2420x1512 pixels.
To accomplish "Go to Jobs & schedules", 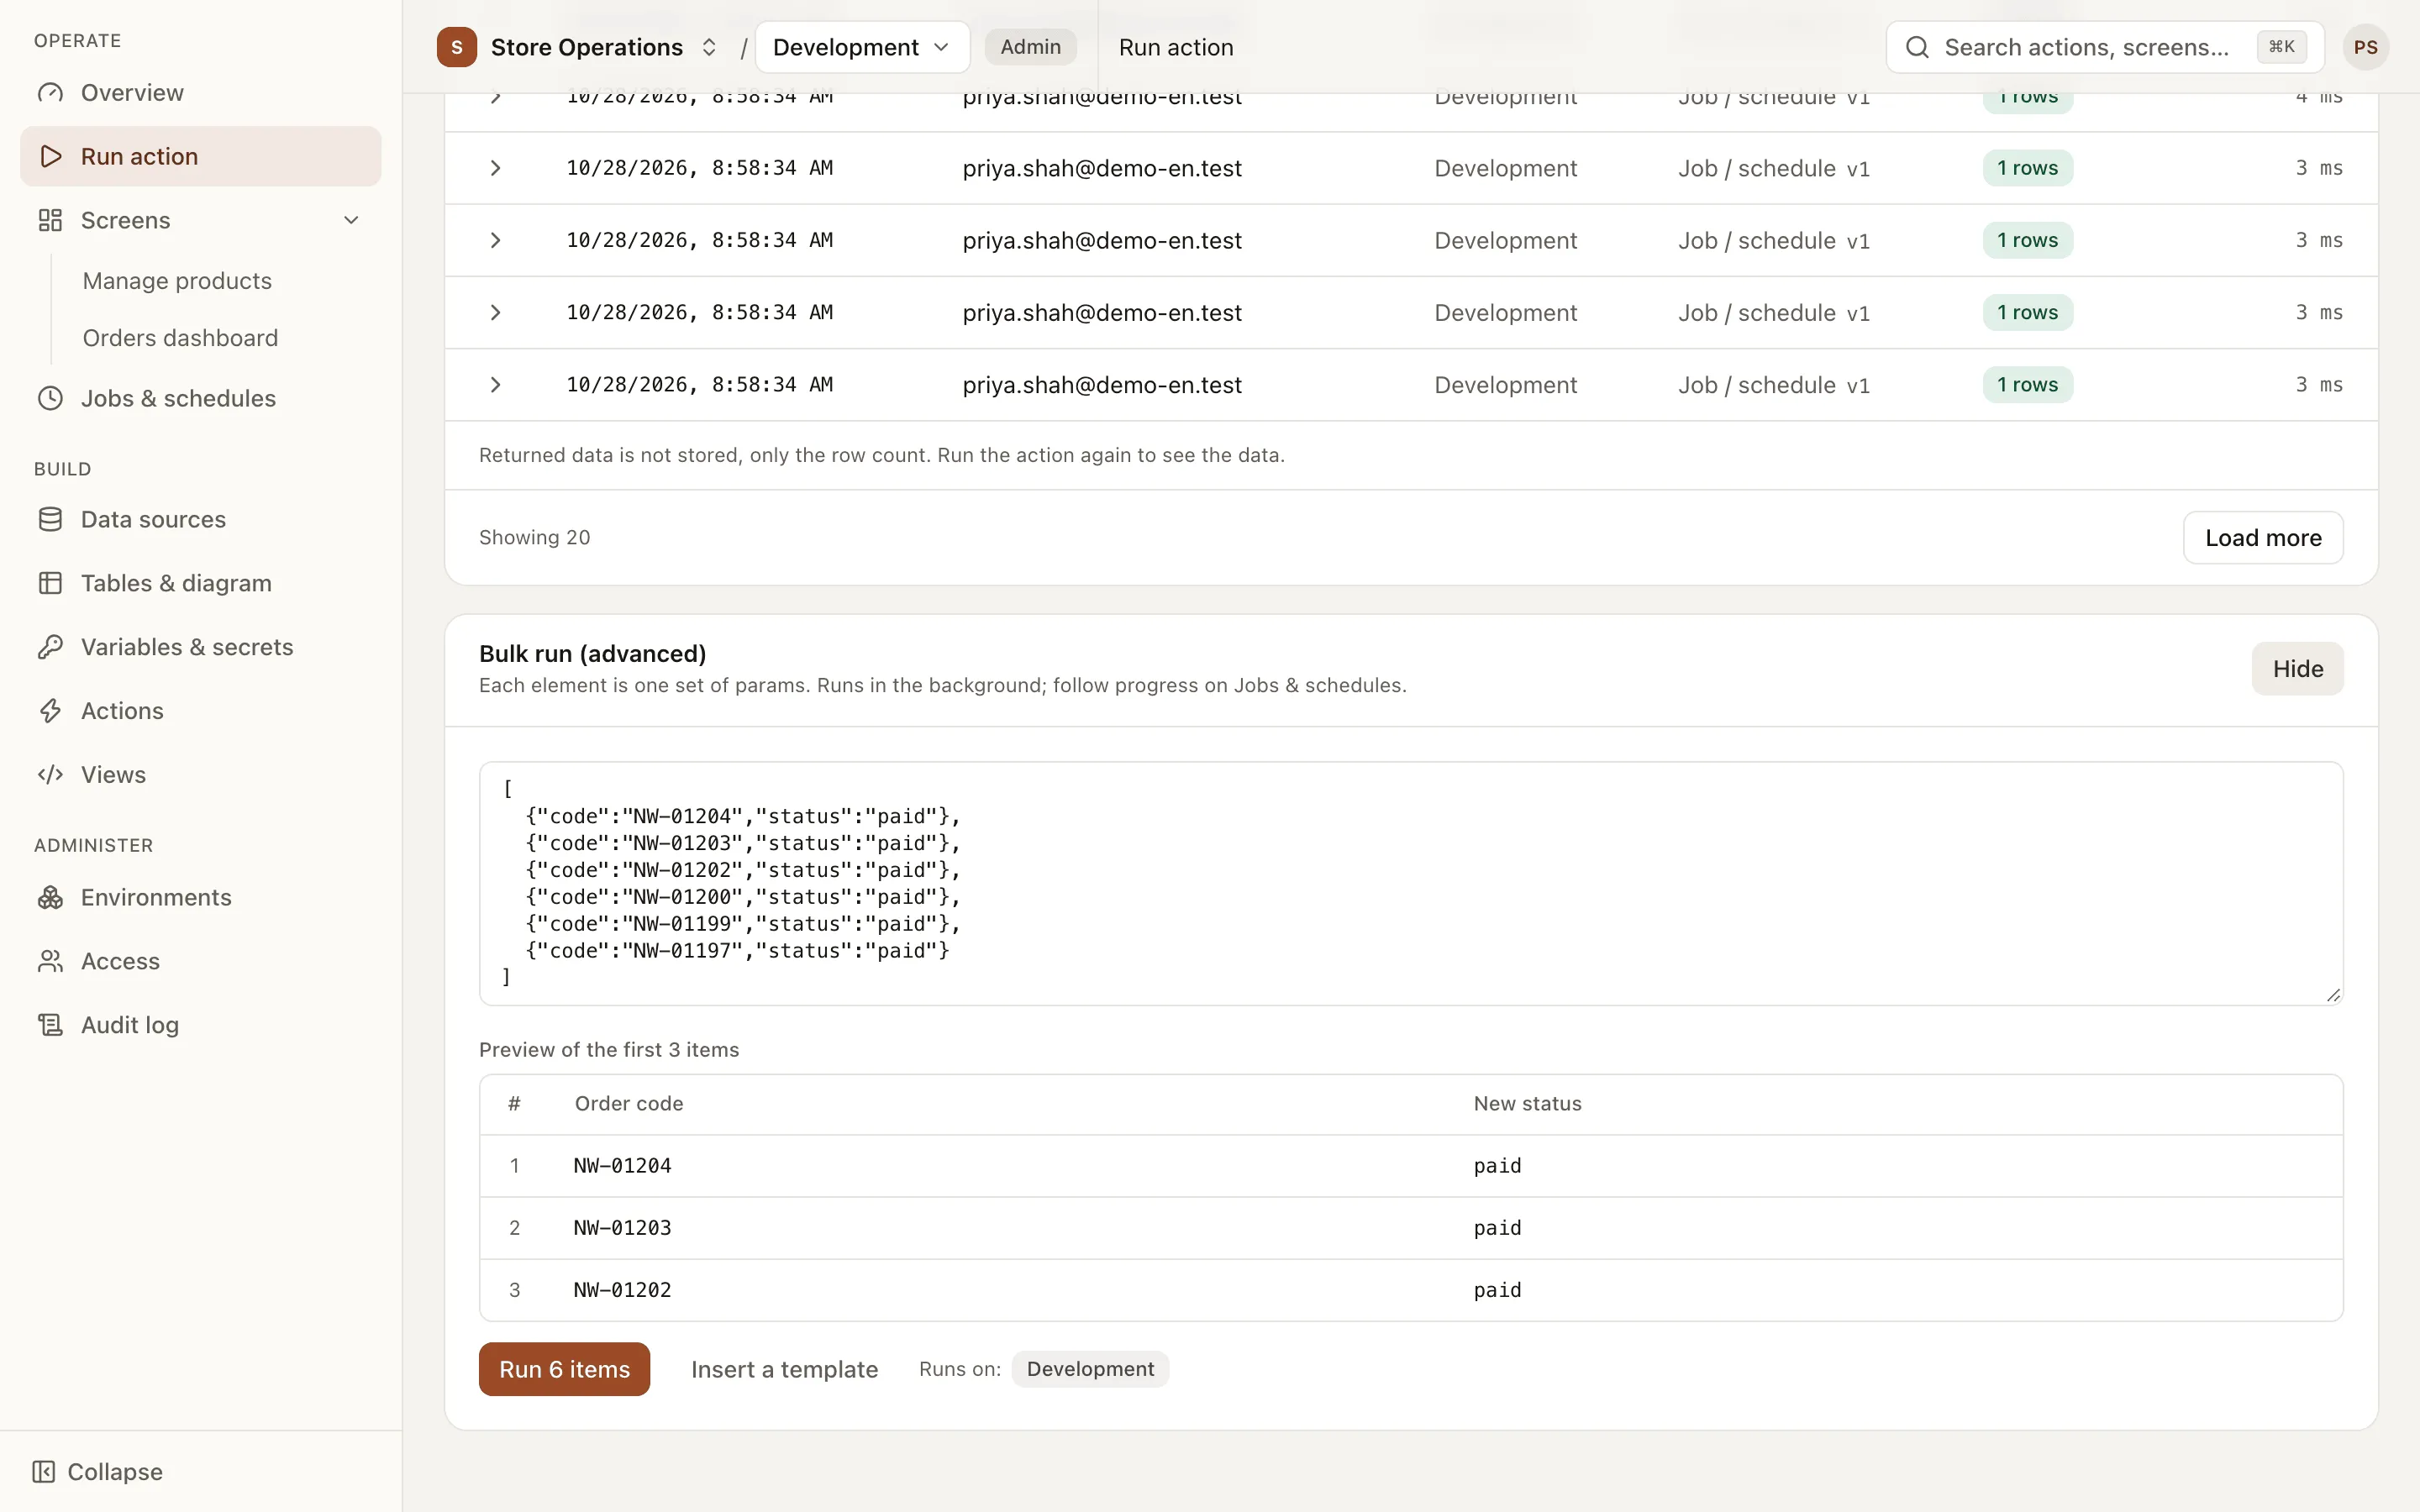I will coord(200,398).
